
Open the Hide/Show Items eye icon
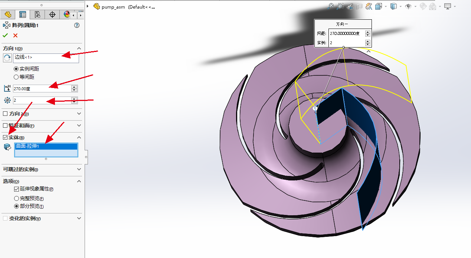pyautogui.click(x=409, y=6)
